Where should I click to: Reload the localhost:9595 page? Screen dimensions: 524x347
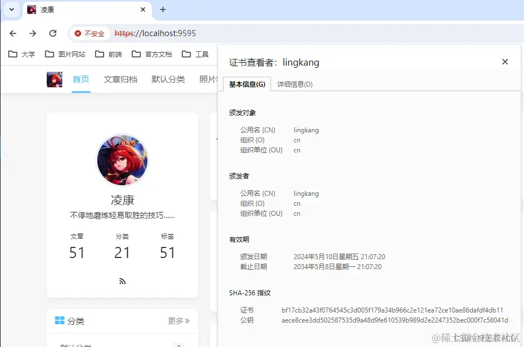[53, 33]
